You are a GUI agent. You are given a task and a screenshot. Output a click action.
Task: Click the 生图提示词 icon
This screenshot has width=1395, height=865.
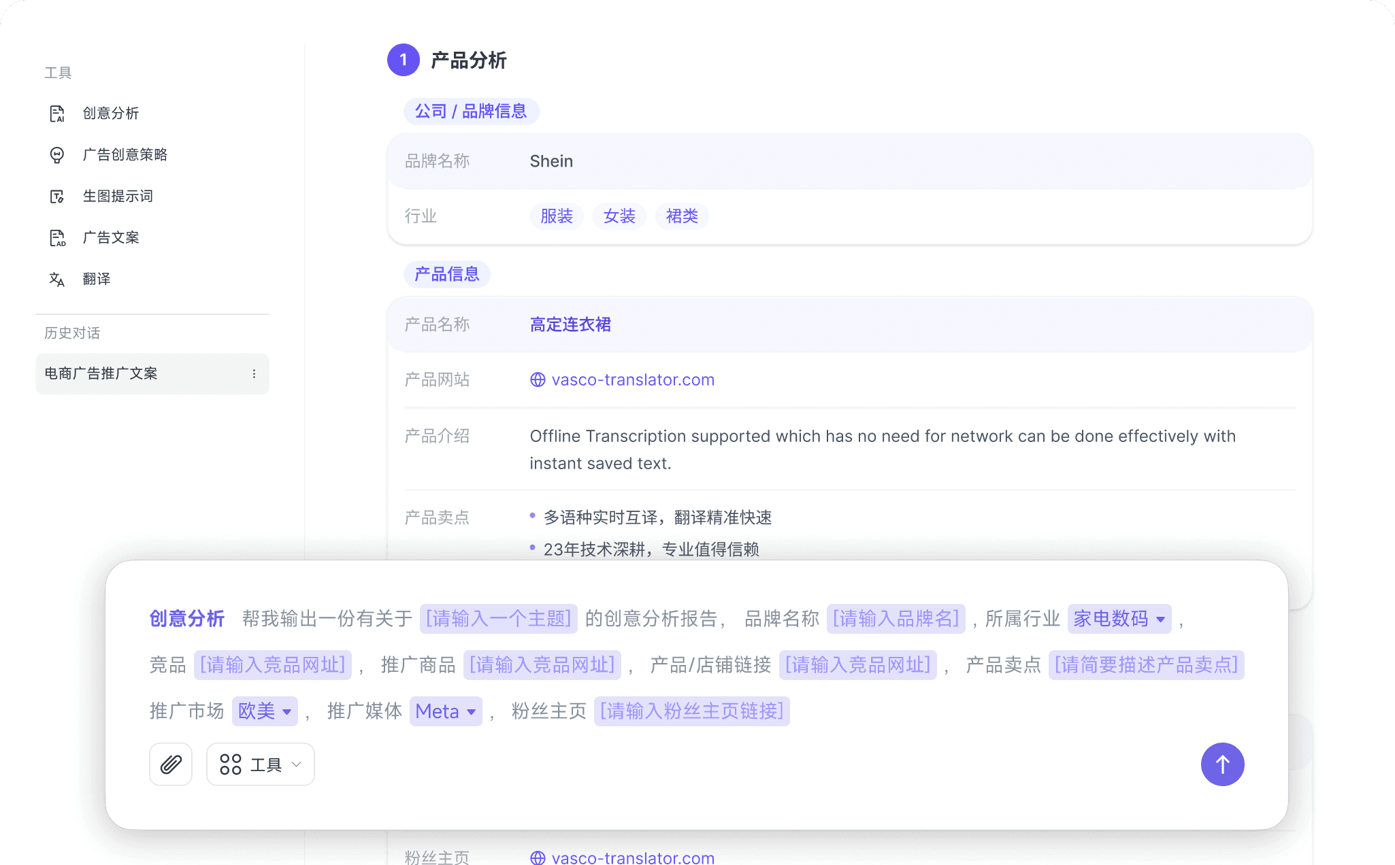pos(57,197)
